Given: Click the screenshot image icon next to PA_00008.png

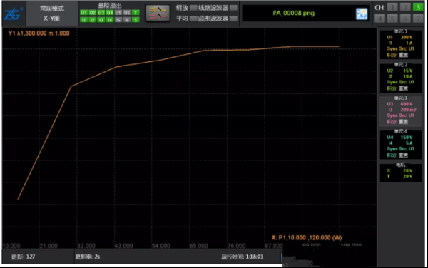Looking at the screenshot, I should (x=362, y=14).
